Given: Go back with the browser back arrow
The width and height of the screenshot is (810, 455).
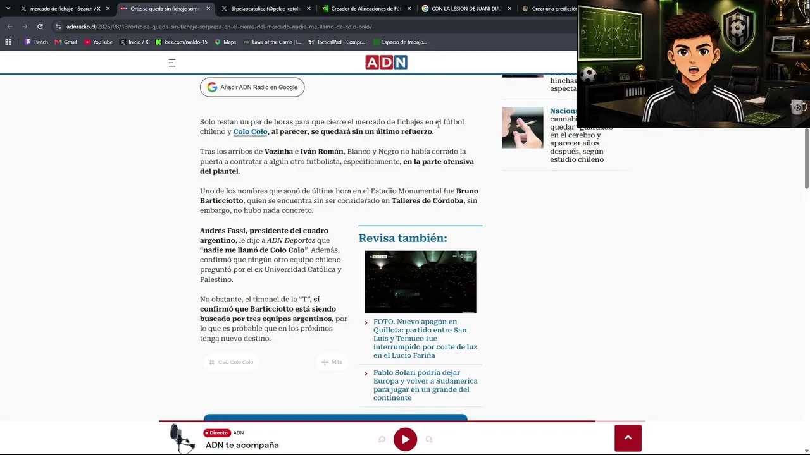Looking at the screenshot, I should pos(9,27).
